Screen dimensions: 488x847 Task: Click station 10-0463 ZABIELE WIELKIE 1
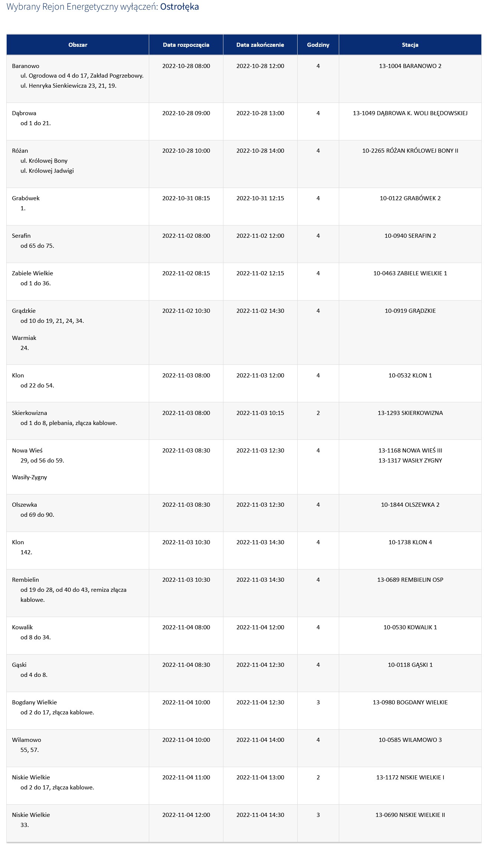click(x=410, y=273)
